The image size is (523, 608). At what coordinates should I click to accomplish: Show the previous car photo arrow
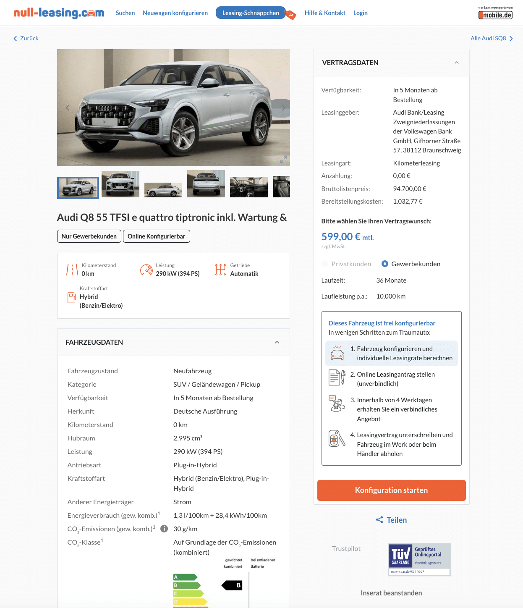[68, 107]
